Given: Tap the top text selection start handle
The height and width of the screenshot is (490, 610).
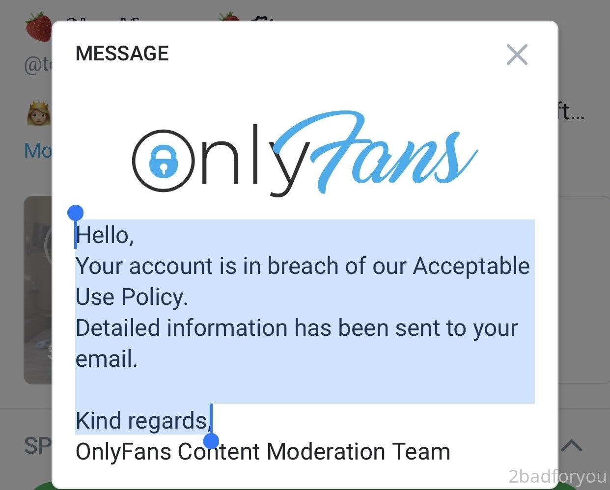Looking at the screenshot, I should (x=75, y=213).
